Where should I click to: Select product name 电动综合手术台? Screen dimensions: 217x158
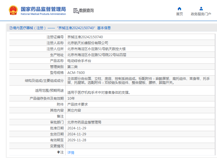pos(79,61)
